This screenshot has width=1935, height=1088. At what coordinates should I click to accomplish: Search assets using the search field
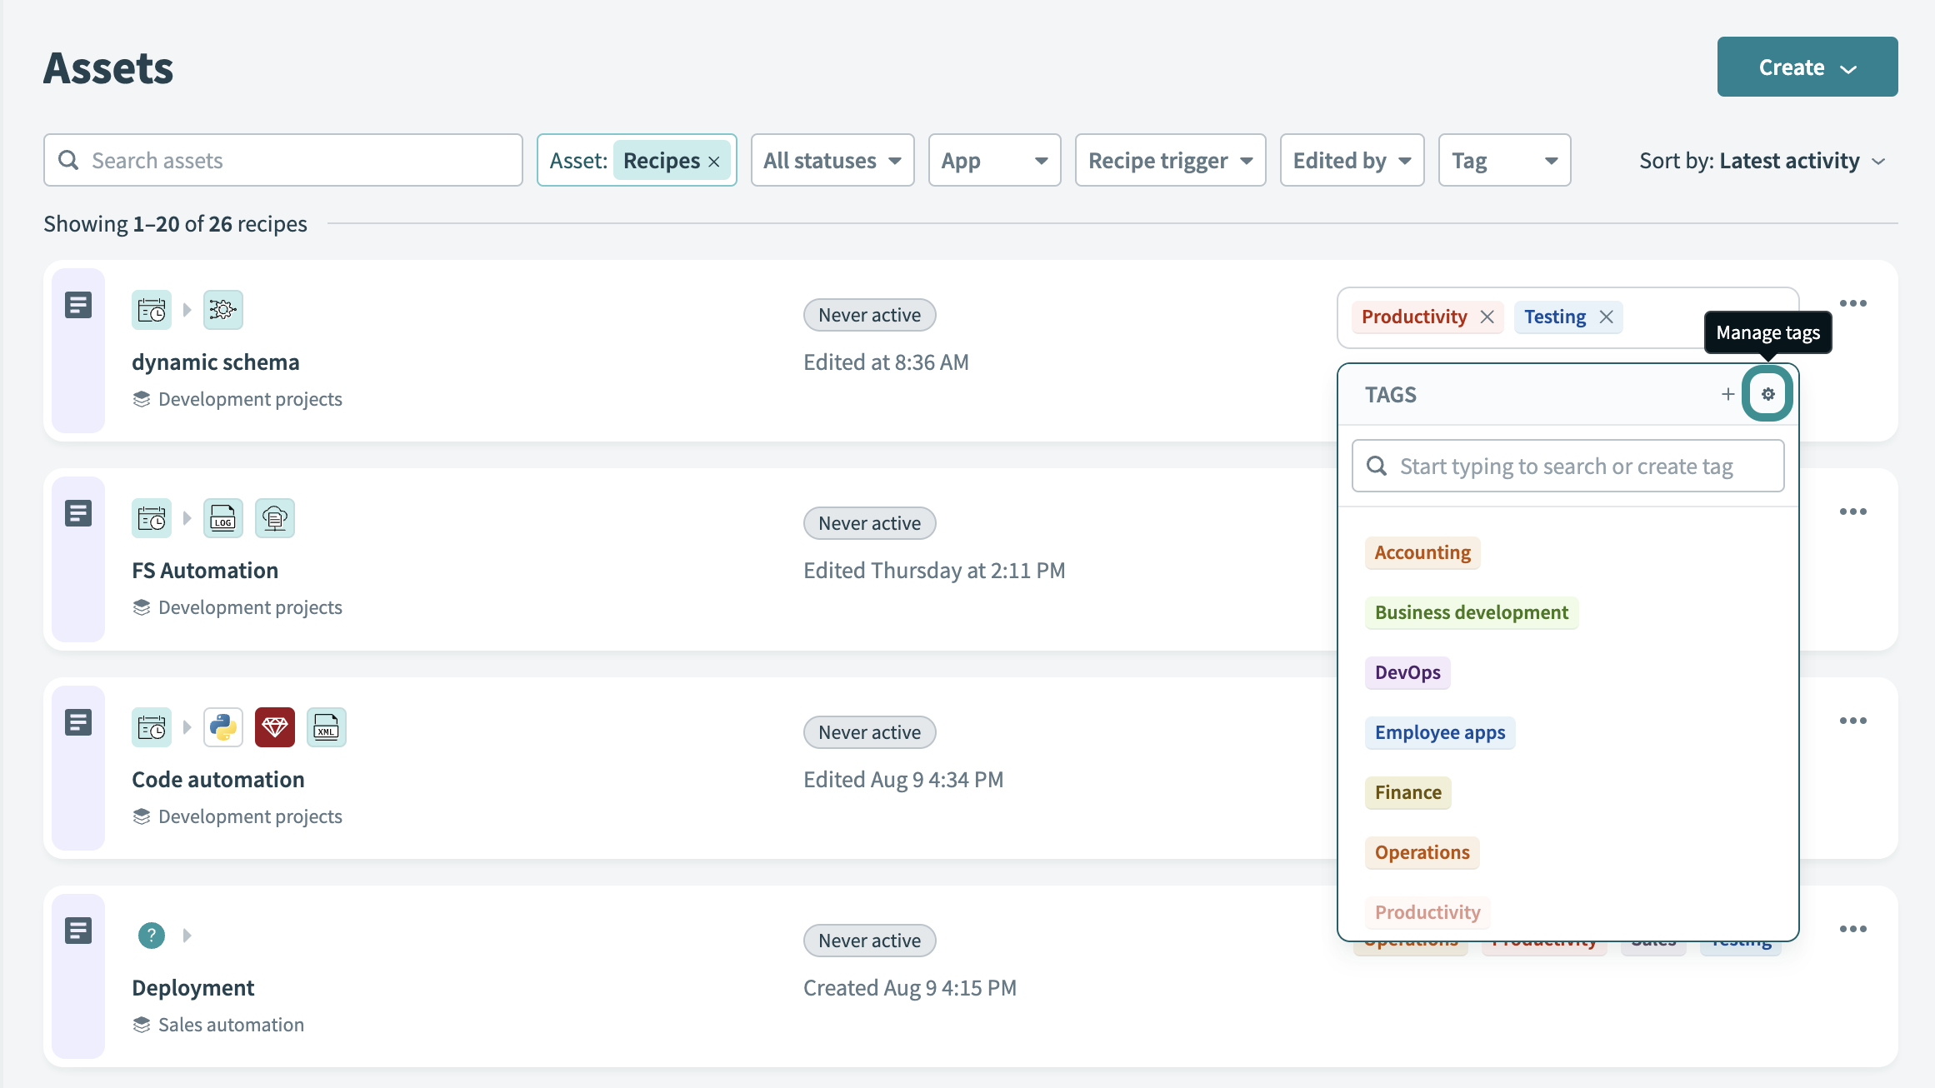click(x=283, y=159)
